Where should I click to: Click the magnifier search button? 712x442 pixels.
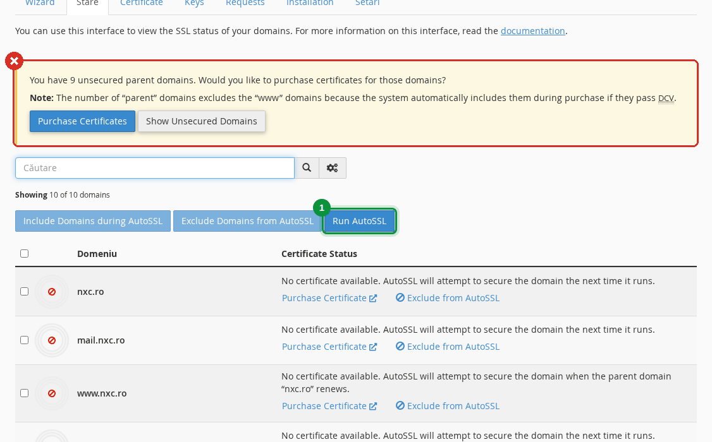307,168
